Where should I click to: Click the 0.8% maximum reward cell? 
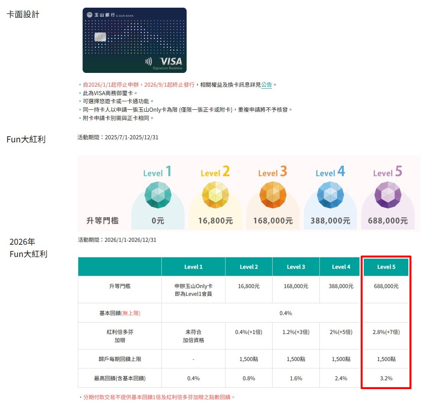click(249, 378)
